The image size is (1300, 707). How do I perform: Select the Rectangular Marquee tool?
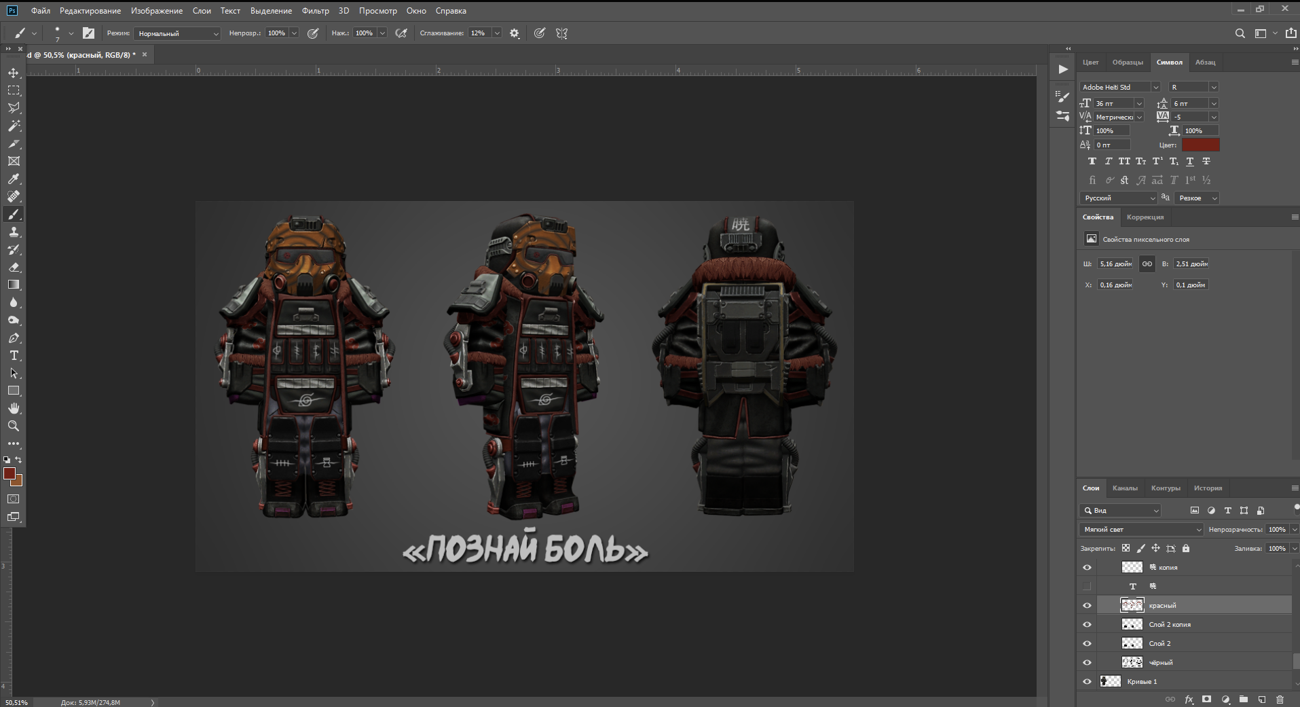(x=14, y=90)
